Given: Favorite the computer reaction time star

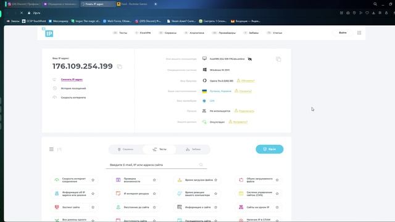Looking at the screenshot, I should click(216, 194).
